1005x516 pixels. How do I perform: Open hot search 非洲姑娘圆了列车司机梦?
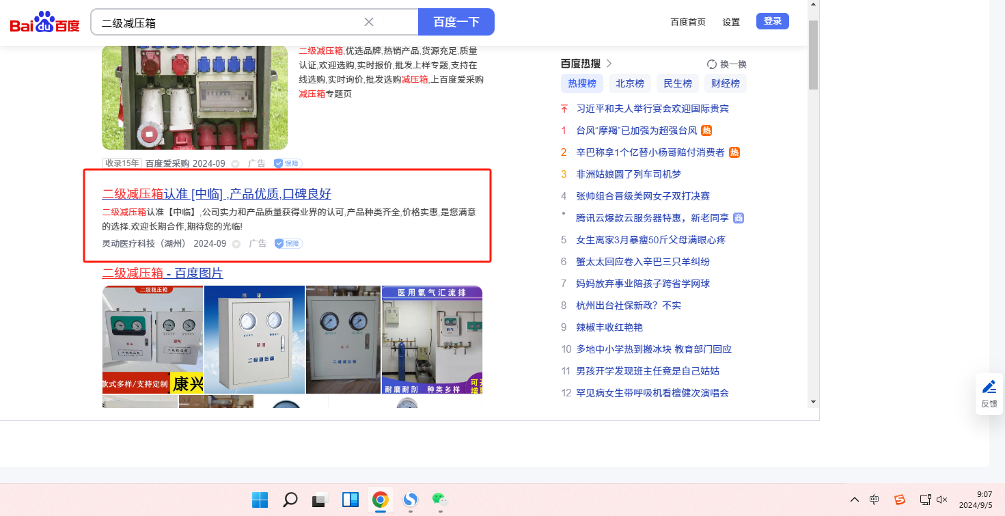coord(629,174)
